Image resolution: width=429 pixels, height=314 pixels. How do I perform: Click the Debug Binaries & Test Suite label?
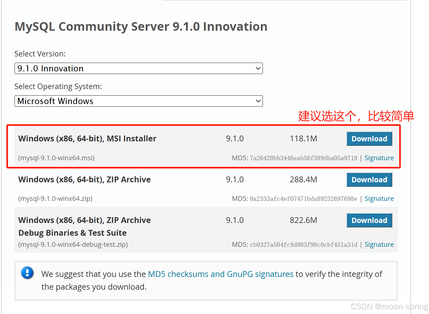(x=72, y=233)
